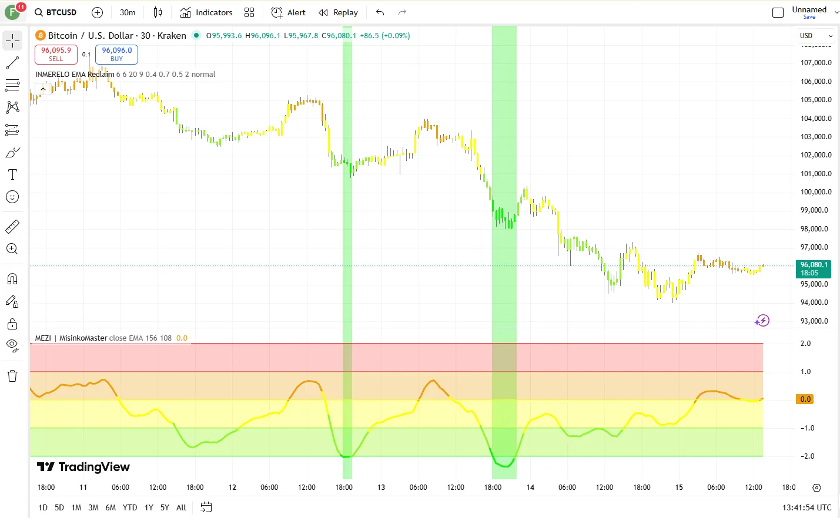Open the forecasting and measurement tools
The height and width of the screenshot is (518, 840).
tap(12, 130)
